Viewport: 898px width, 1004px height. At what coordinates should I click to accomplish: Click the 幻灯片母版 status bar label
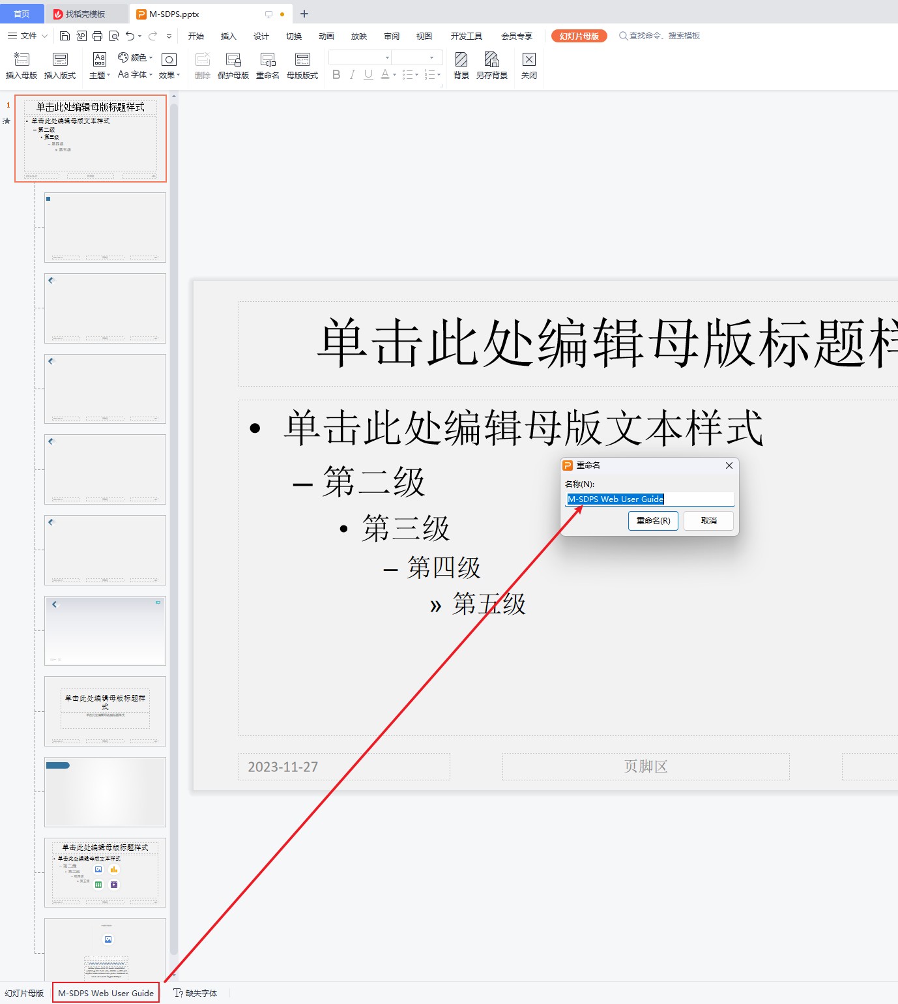pos(25,993)
